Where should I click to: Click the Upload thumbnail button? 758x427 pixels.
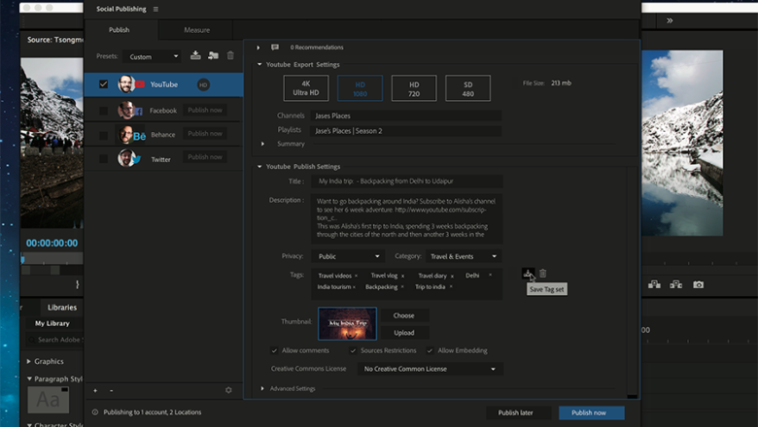404,333
